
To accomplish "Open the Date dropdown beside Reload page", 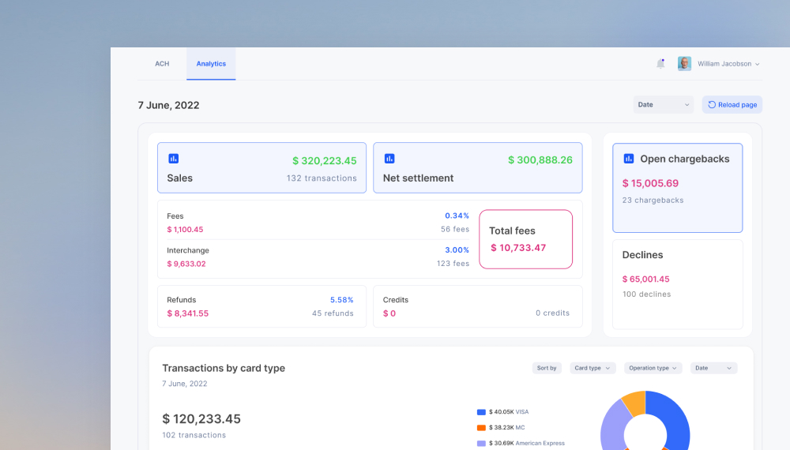I will tap(664, 105).
